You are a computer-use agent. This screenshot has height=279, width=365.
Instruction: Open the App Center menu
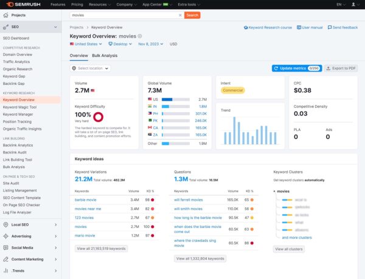[157, 4]
